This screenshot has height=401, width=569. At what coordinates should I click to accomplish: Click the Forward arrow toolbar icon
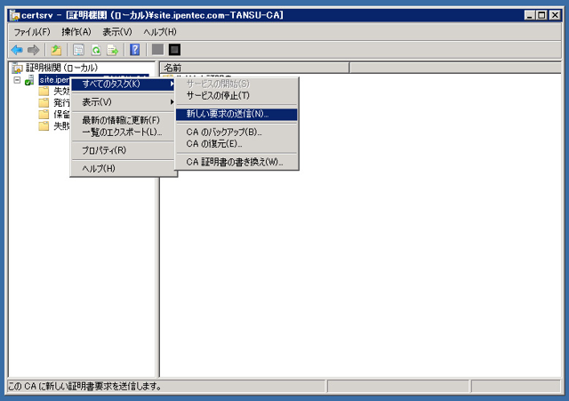(34, 50)
